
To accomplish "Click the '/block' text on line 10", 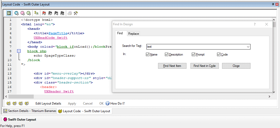I will pos(33,60).
